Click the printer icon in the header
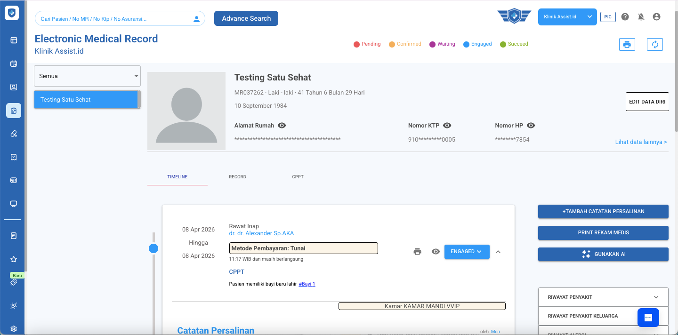 click(627, 45)
